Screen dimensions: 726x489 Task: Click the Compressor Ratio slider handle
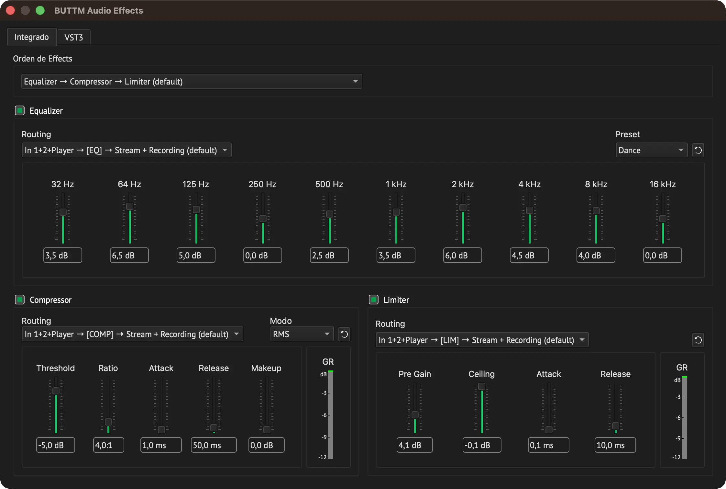point(108,422)
